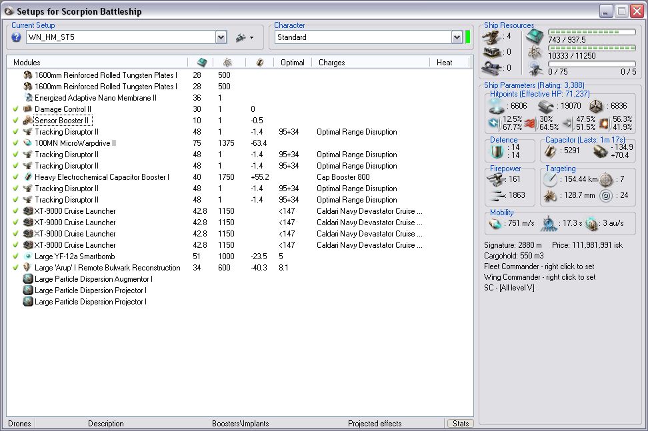Click the CPU column header icon
The height and width of the screenshot is (431, 648).
[x=202, y=63]
